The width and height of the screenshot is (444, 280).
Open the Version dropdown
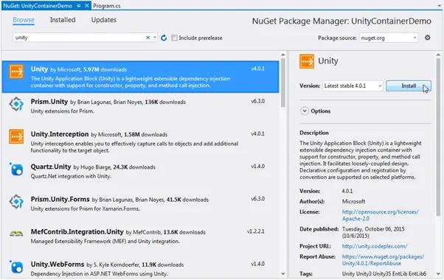click(x=353, y=85)
